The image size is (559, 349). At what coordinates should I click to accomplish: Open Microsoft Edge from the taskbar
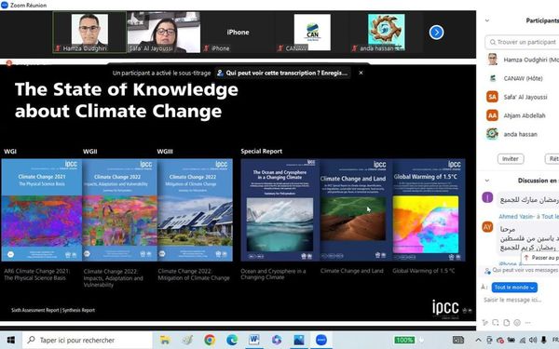point(232,340)
